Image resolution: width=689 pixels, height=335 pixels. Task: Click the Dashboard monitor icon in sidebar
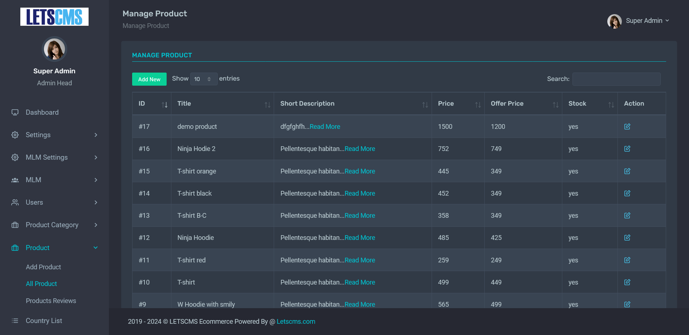click(x=15, y=113)
